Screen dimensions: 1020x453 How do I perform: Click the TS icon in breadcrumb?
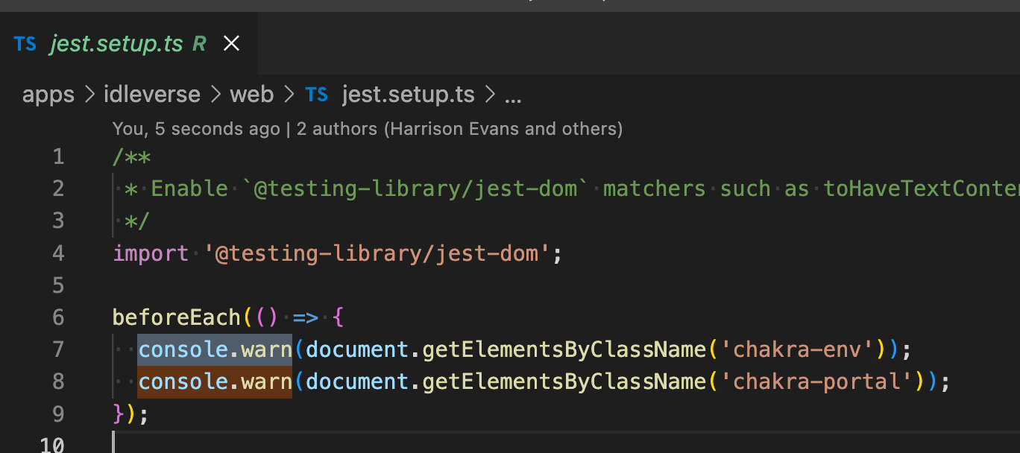(x=316, y=95)
